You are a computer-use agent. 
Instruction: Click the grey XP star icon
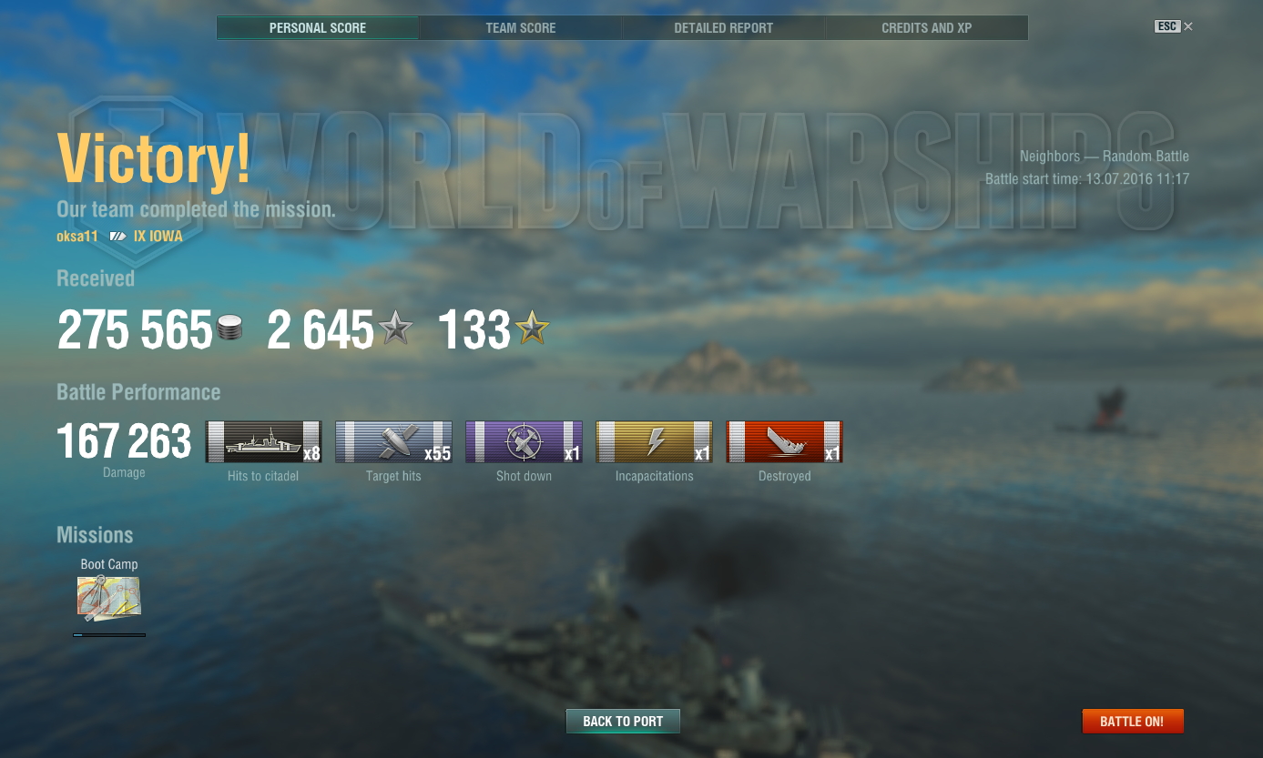coord(395,328)
